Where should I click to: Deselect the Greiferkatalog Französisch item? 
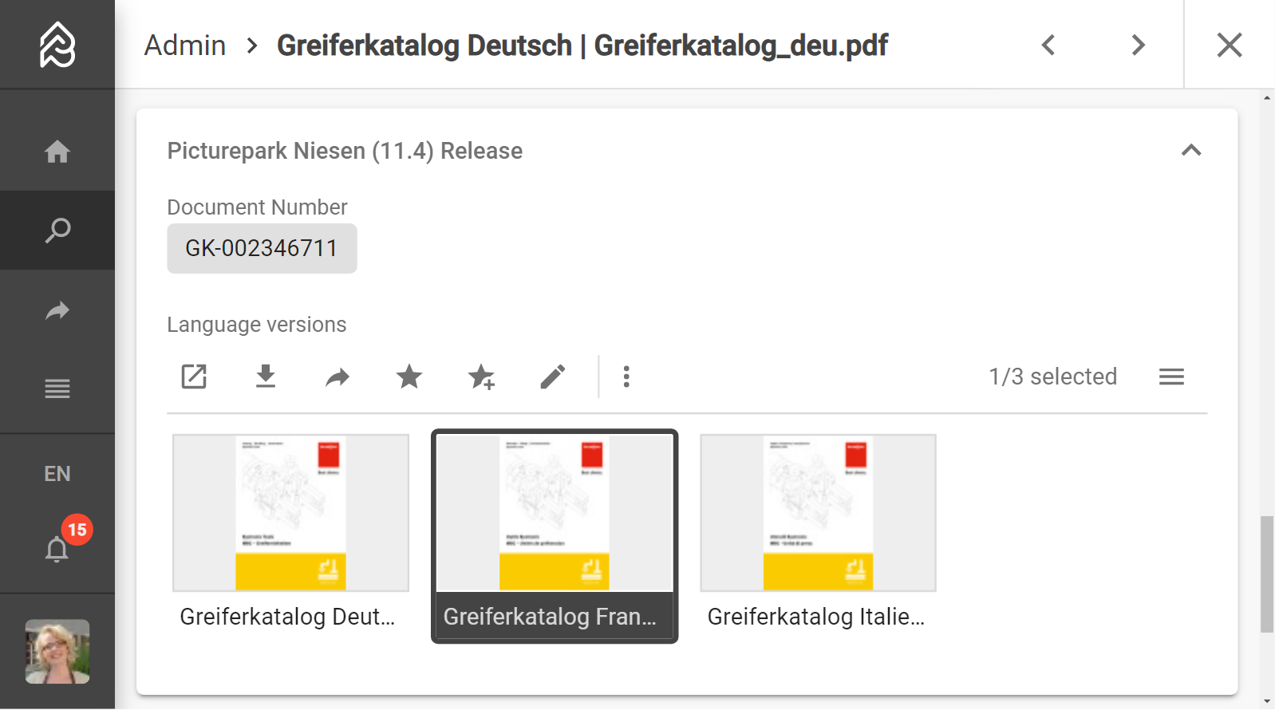(555, 536)
